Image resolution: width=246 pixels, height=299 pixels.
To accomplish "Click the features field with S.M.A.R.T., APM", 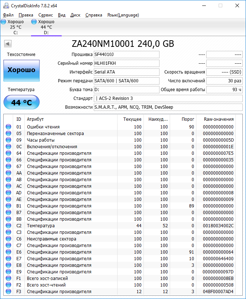I will 168,107.
